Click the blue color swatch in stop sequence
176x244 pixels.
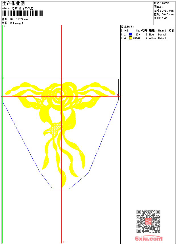131,34
